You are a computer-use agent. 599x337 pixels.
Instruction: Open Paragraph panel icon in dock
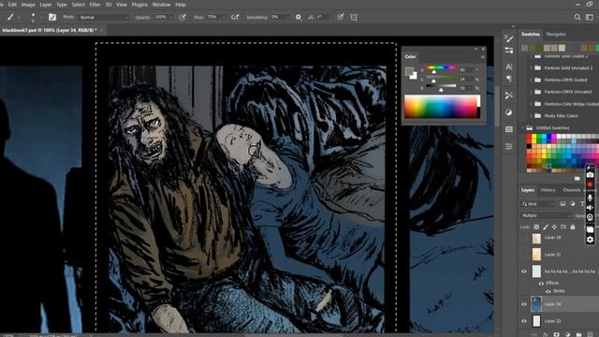(x=509, y=79)
